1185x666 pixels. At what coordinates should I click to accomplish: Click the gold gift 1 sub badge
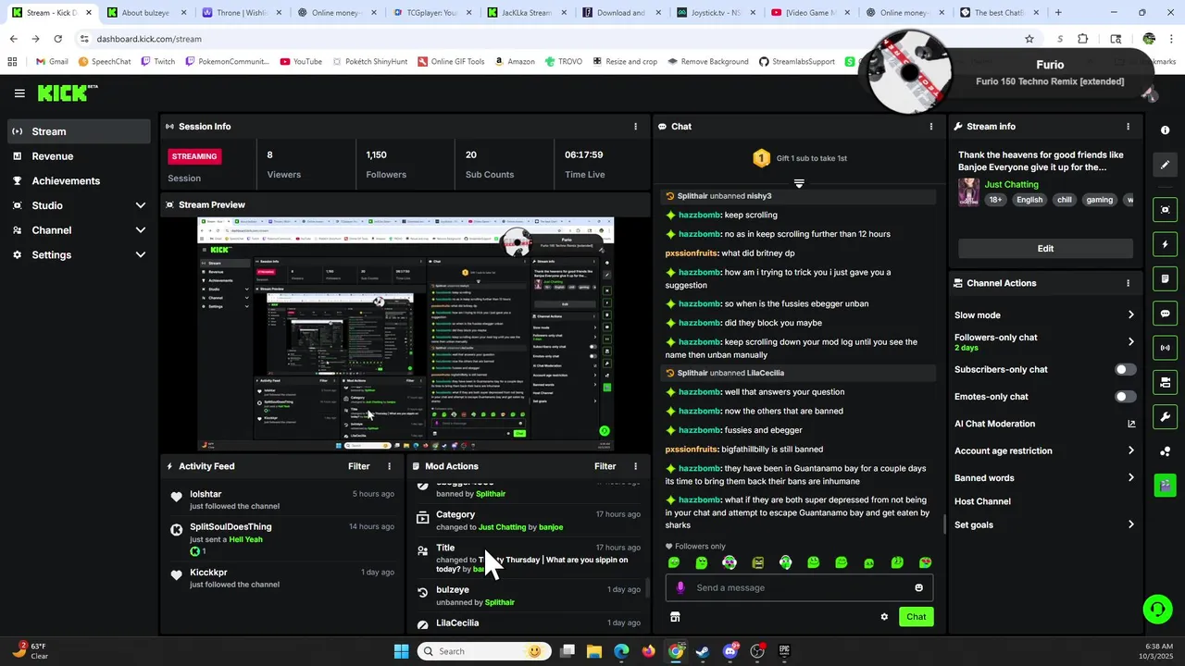click(761, 158)
